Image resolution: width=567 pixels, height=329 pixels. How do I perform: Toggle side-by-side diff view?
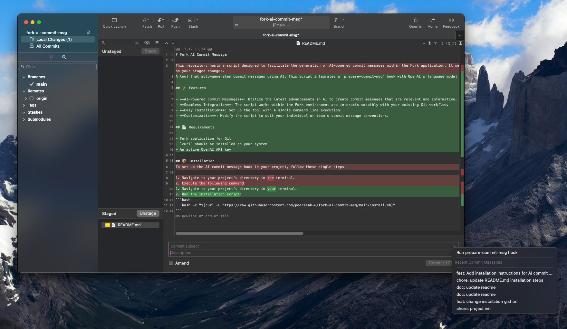(x=460, y=43)
